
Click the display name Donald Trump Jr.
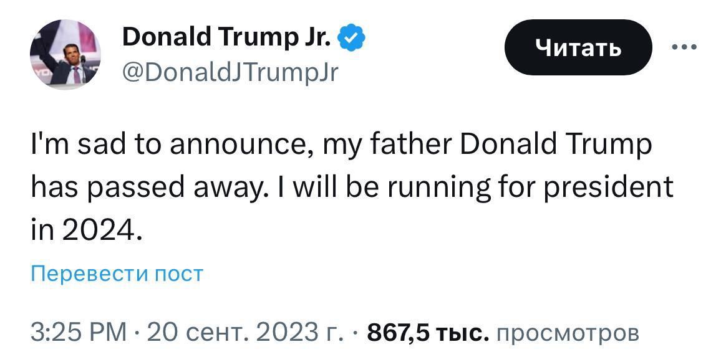226,39
